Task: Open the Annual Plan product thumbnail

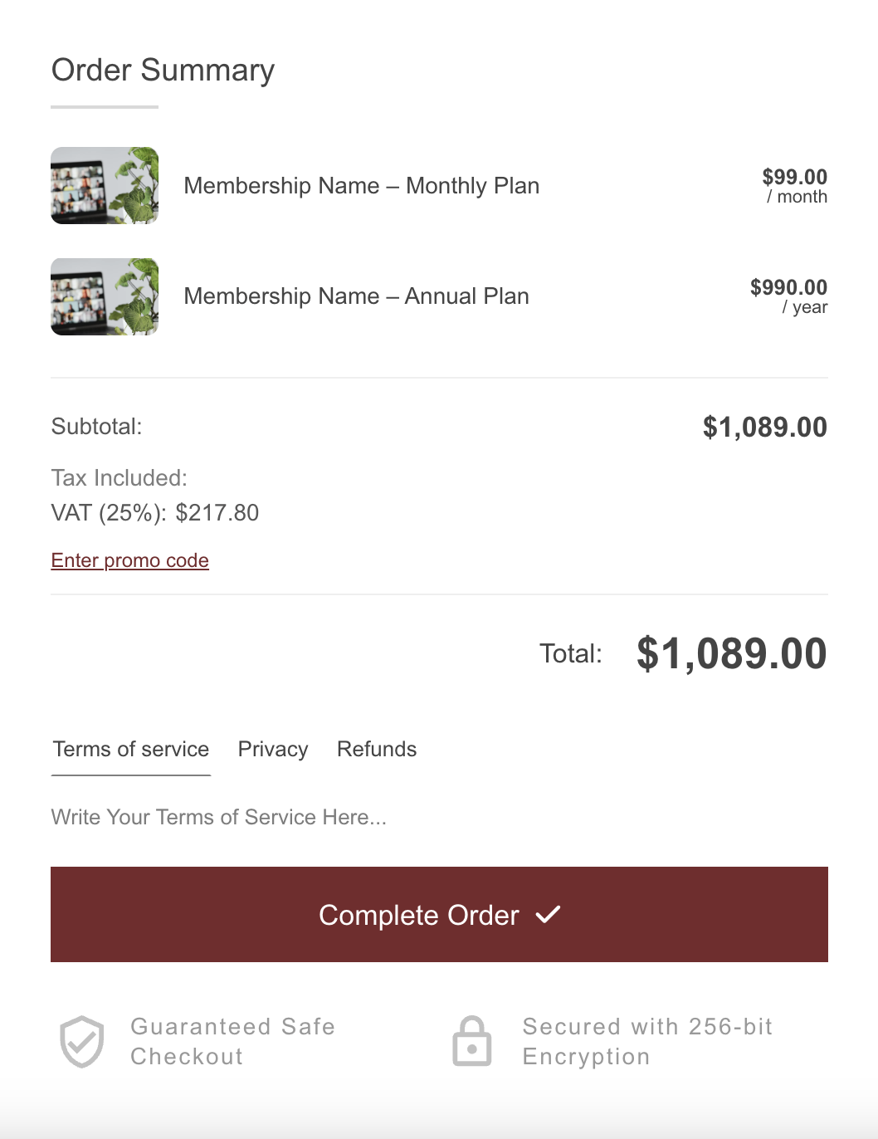Action: click(x=105, y=296)
